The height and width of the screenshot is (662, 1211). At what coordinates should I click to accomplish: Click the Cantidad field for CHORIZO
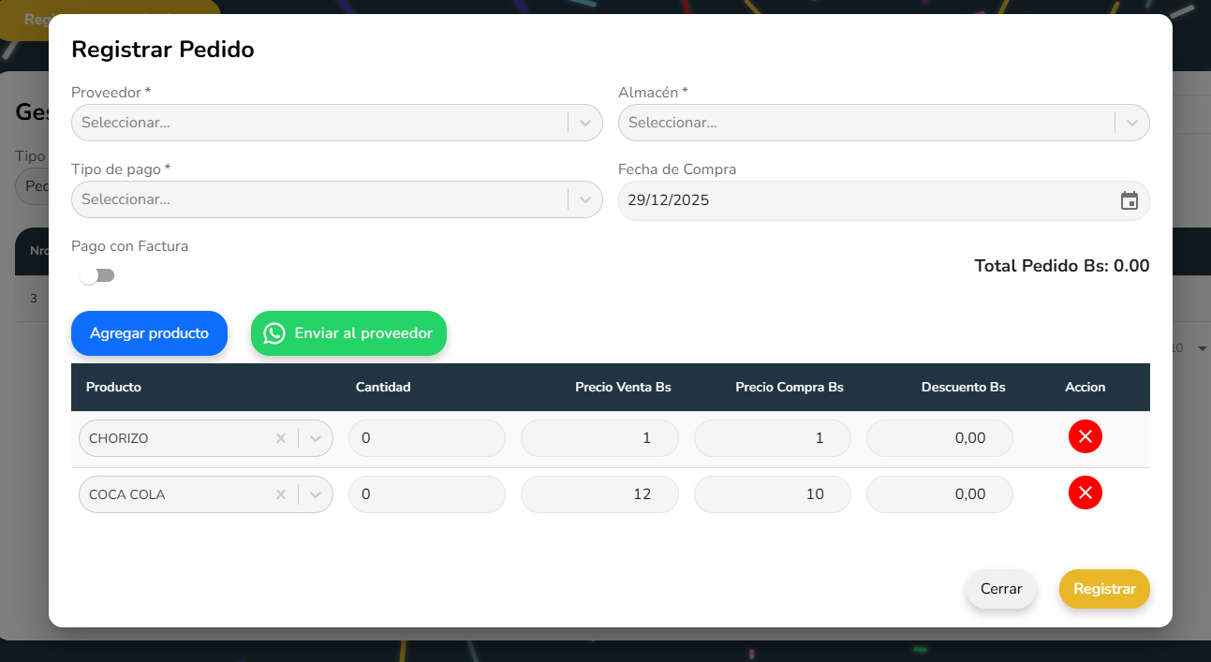pyautogui.click(x=426, y=438)
